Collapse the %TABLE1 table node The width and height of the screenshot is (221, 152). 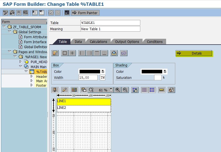point(26,71)
